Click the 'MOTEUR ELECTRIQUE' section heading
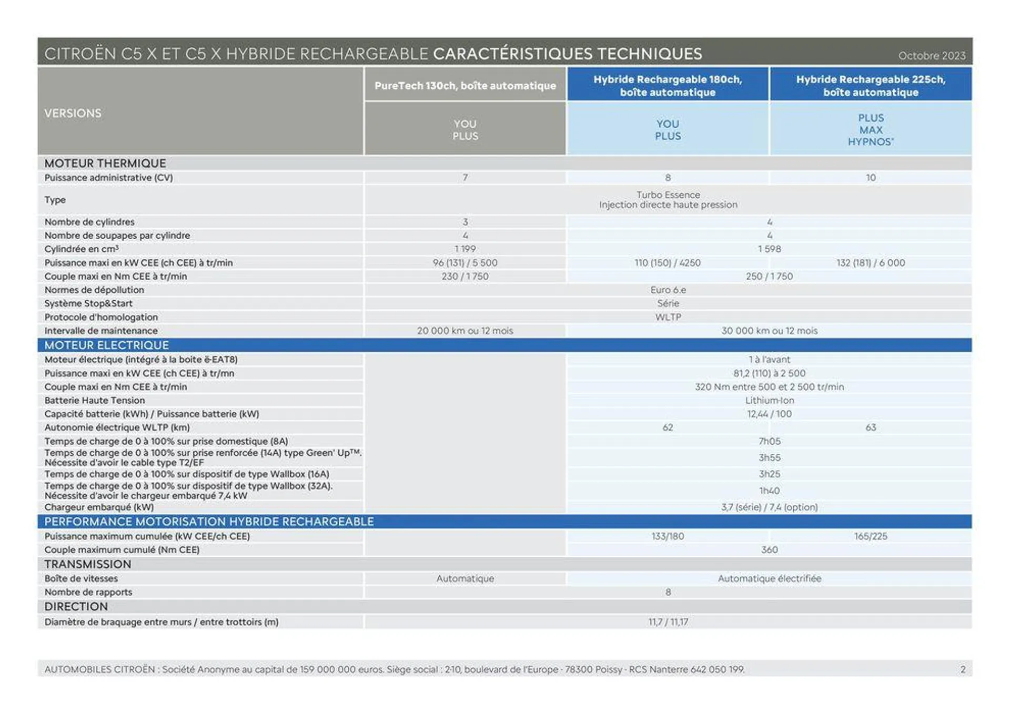The width and height of the screenshot is (1010, 714). pos(107,345)
